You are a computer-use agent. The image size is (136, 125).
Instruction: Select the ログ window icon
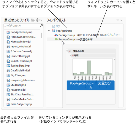click(53, 26)
